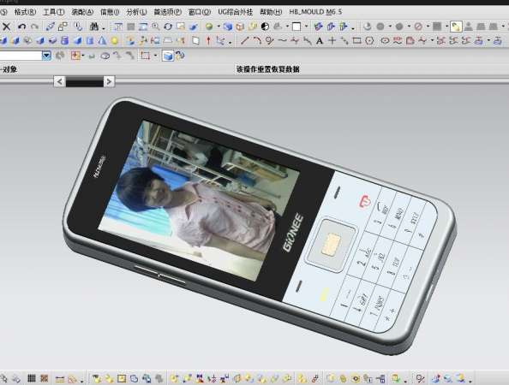This screenshot has height=385, width=509.
Task: Open the UG综合外挂 menu
Action: tap(235, 12)
